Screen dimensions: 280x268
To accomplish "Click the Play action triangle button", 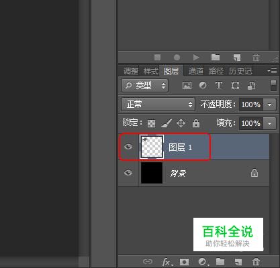I will click(x=196, y=58).
